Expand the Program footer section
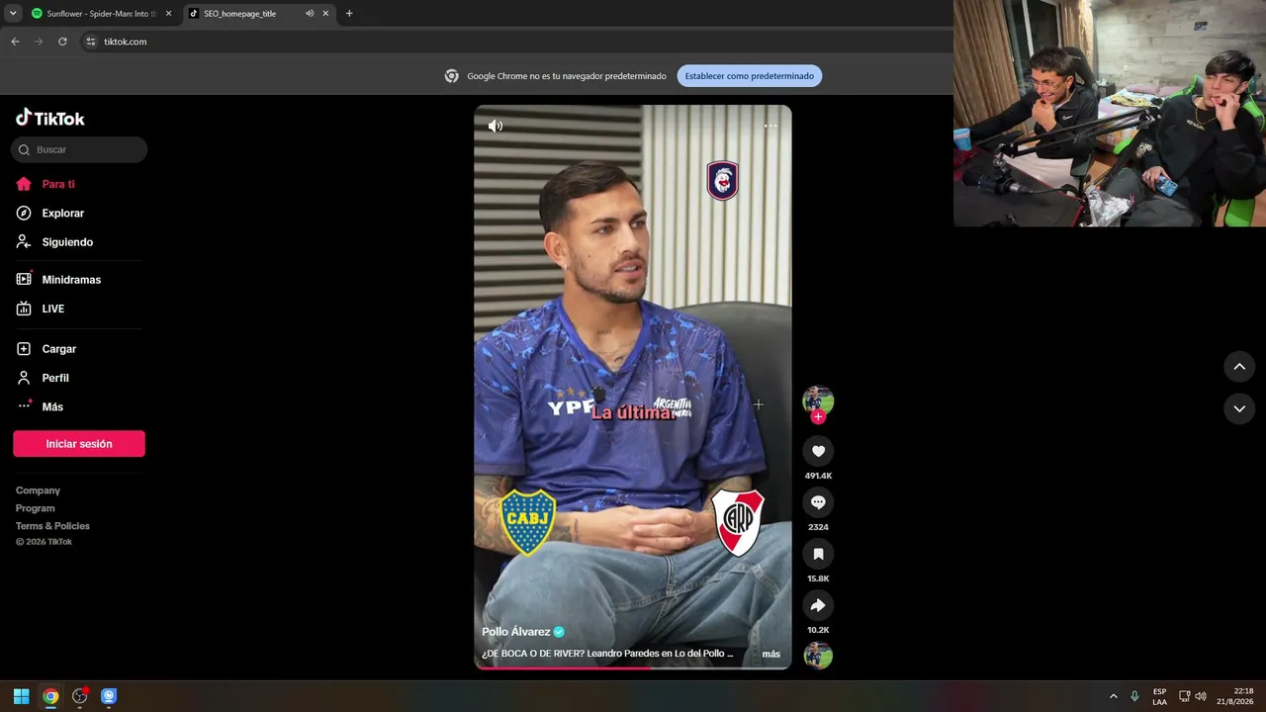 click(36, 508)
